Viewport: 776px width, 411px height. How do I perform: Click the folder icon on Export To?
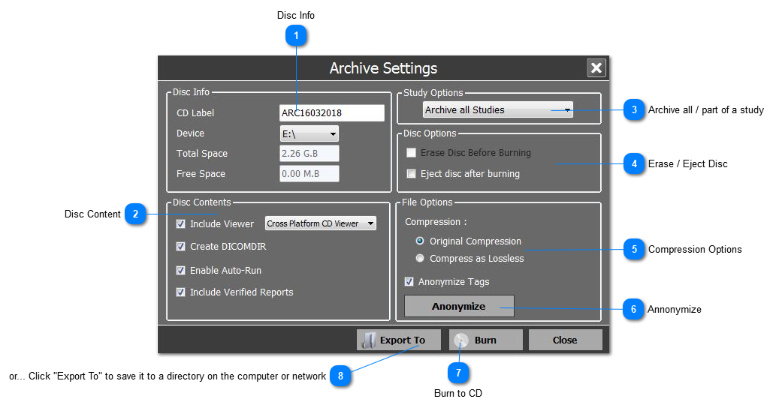coord(369,340)
